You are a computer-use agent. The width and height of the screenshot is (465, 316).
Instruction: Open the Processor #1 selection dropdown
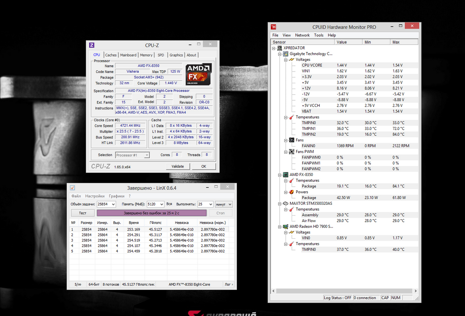click(x=147, y=155)
